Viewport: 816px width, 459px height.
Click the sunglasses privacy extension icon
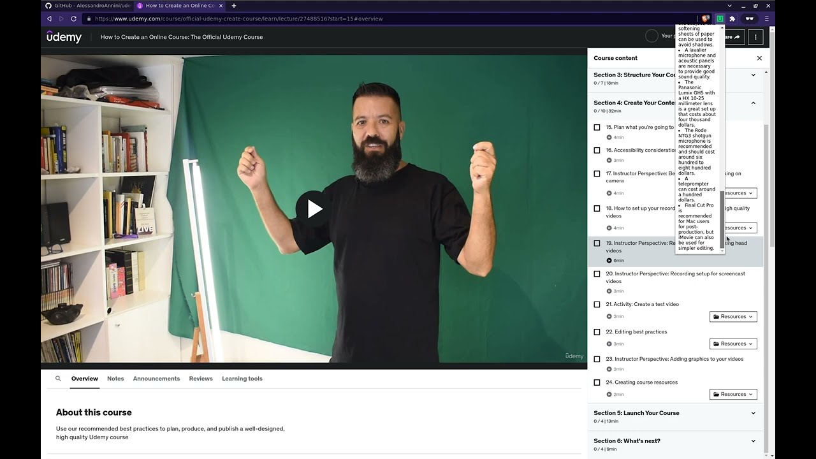point(750,18)
